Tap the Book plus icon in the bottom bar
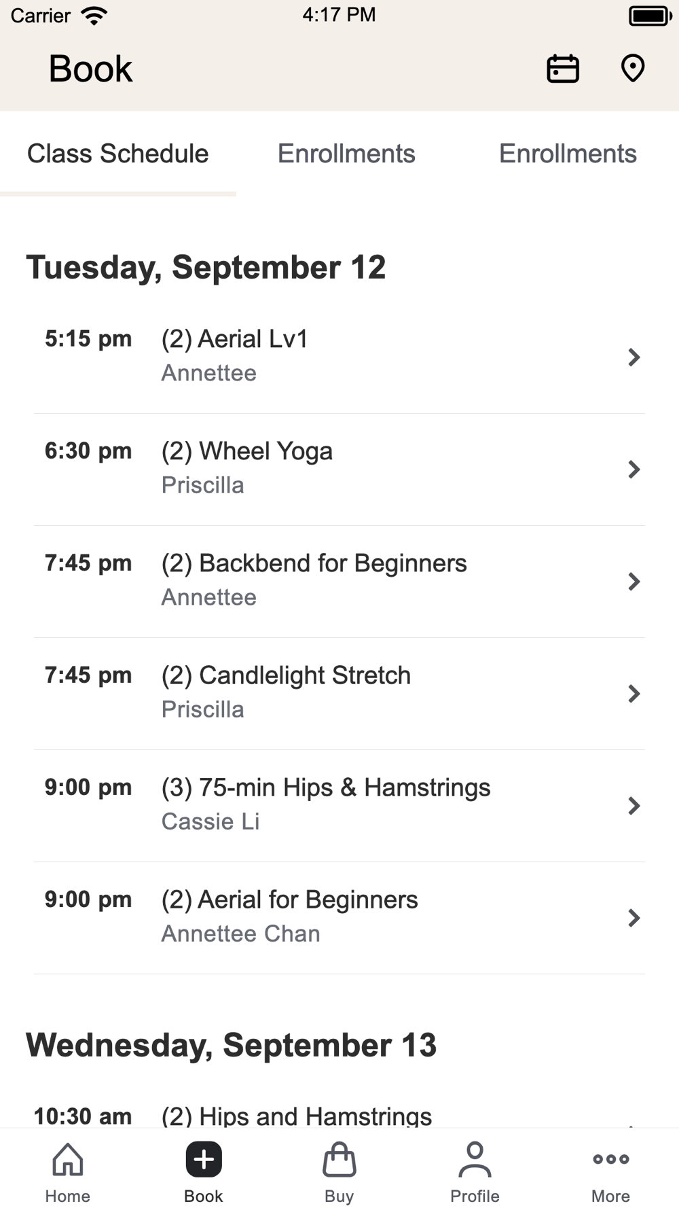This screenshot has height=1208, width=679. pyautogui.click(x=204, y=1159)
